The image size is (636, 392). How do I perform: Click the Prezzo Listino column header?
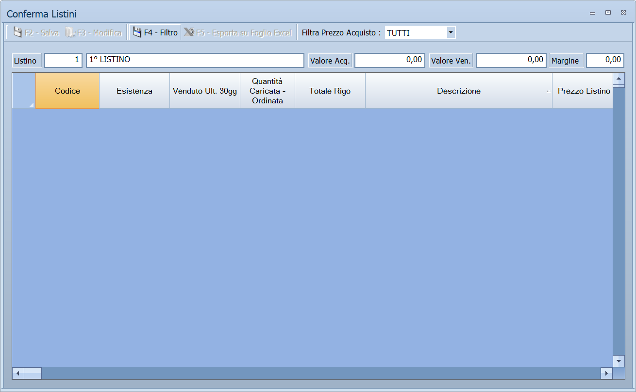point(583,91)
